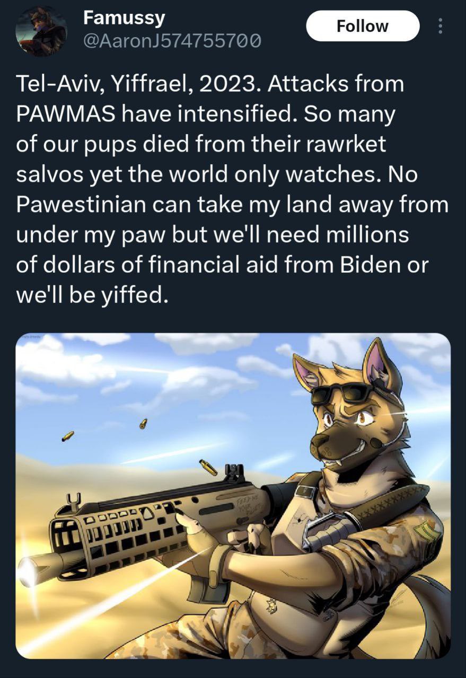Follow the Famussy account
This screenshot has width=466, height=678.
point(363,26)
